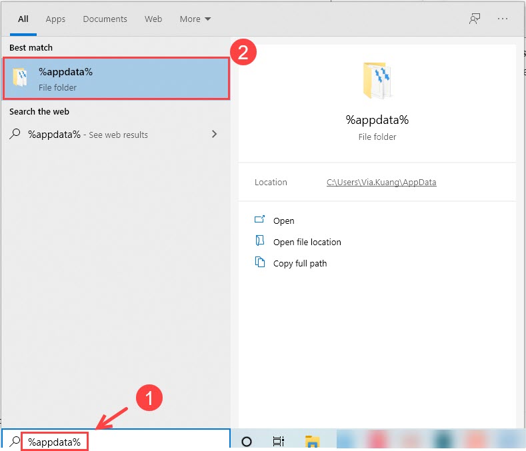The height and width of the screenshot is (451, 526).
Task: Open Task View from the taskbar
Action: [x=279, y=441]
